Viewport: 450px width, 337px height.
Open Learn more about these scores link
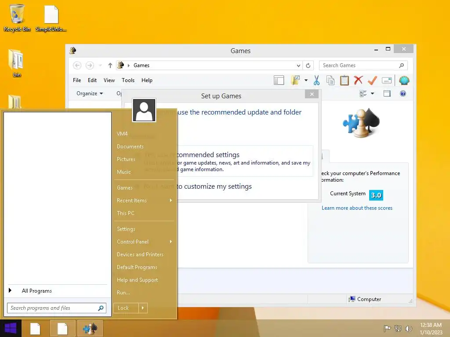357,208
